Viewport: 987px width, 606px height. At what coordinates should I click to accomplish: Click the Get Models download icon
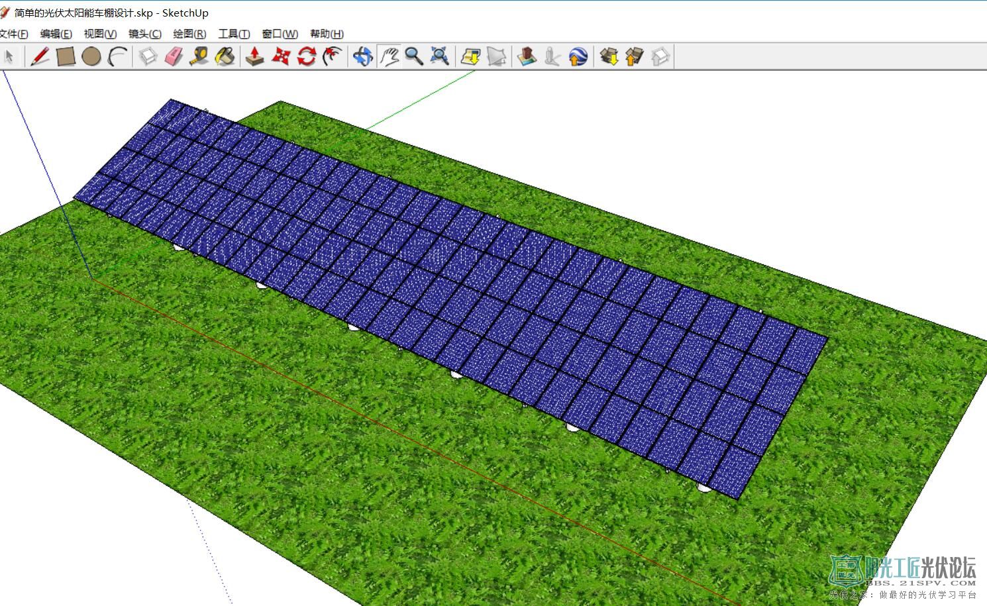tap(609, 57)
